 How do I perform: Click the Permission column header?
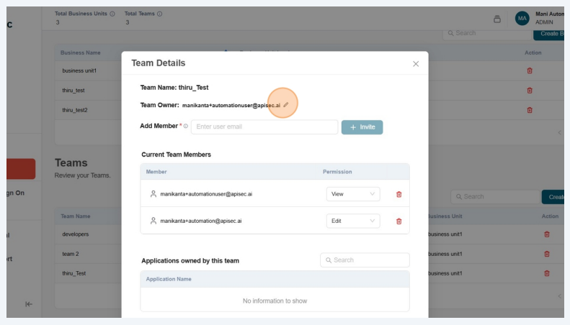337,172
